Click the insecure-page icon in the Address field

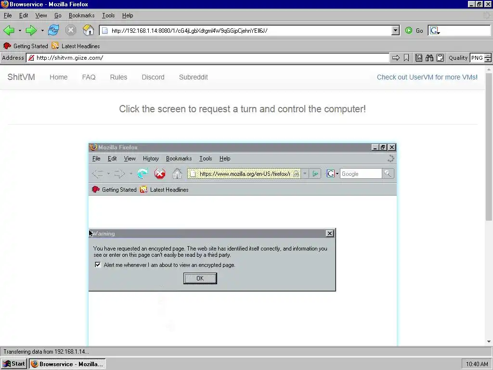tap(31, 58)
